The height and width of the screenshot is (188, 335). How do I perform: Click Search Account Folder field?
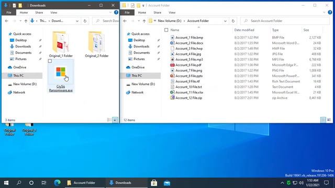click(x=285, y=21)
